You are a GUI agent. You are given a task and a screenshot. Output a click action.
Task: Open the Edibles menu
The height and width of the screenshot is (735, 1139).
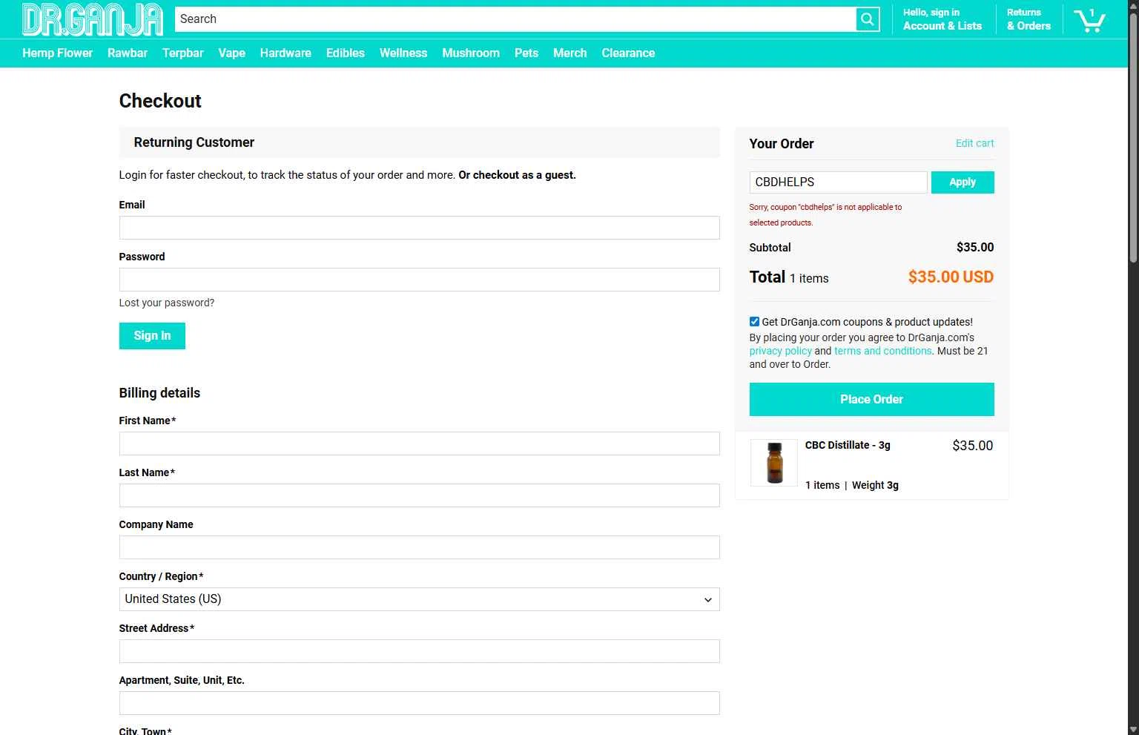pyautogui.click(x=346, y=53)
